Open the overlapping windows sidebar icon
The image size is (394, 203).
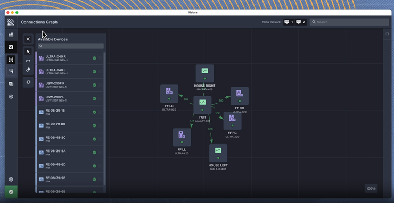11,84
